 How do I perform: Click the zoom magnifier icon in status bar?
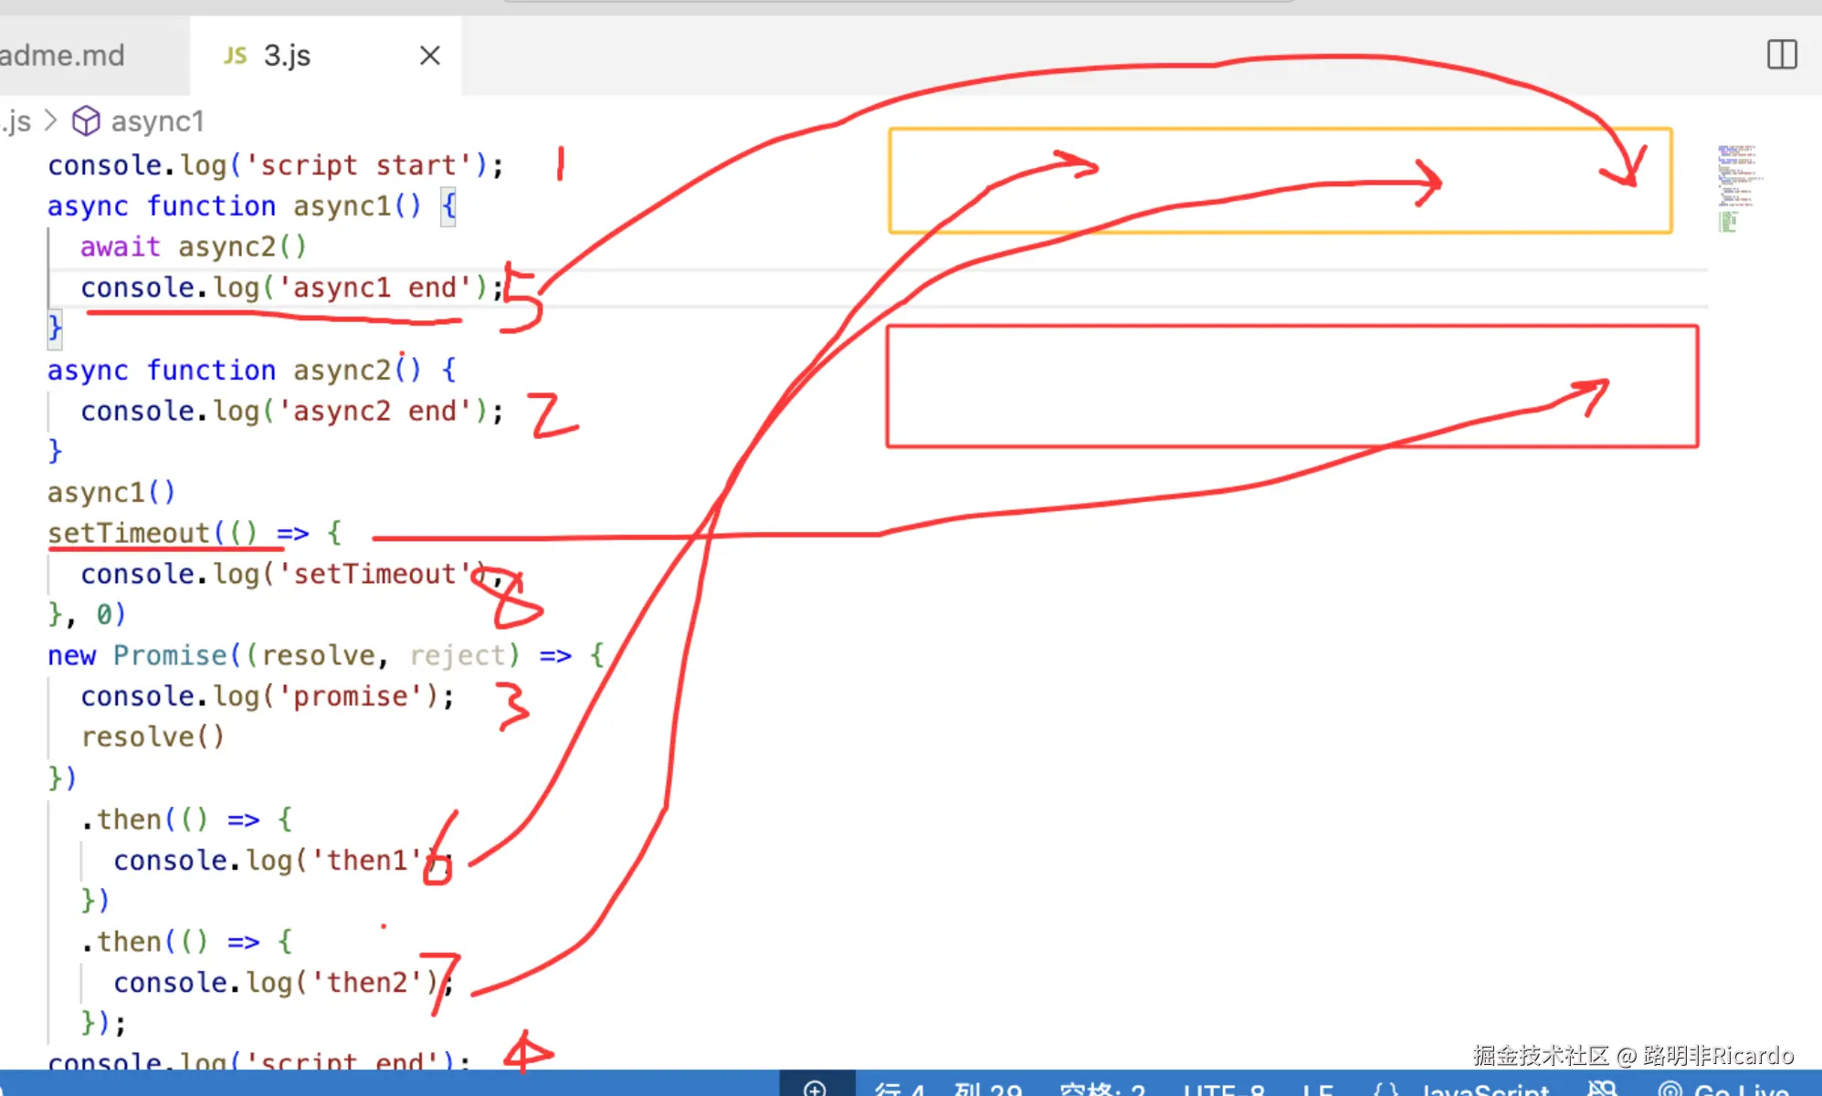[815, 1088]
